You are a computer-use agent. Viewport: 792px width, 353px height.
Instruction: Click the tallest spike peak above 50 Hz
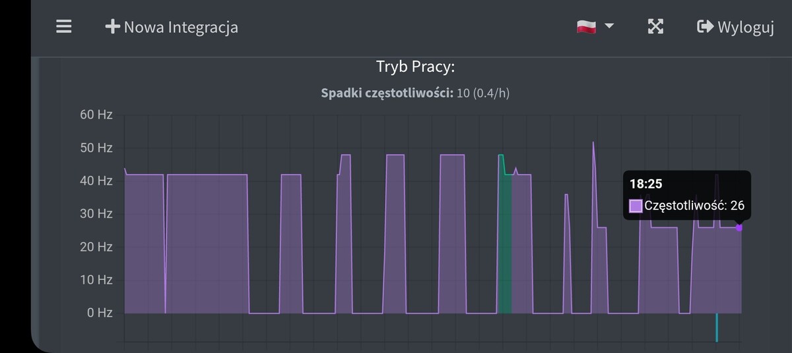(593, 143)
